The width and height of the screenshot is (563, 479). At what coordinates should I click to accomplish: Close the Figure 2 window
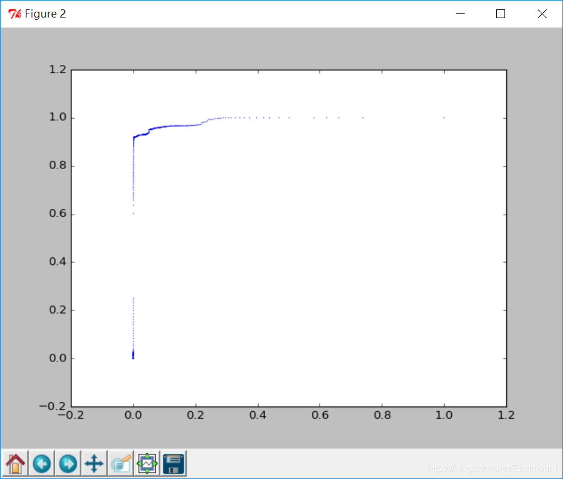click(x=542, y=14)
